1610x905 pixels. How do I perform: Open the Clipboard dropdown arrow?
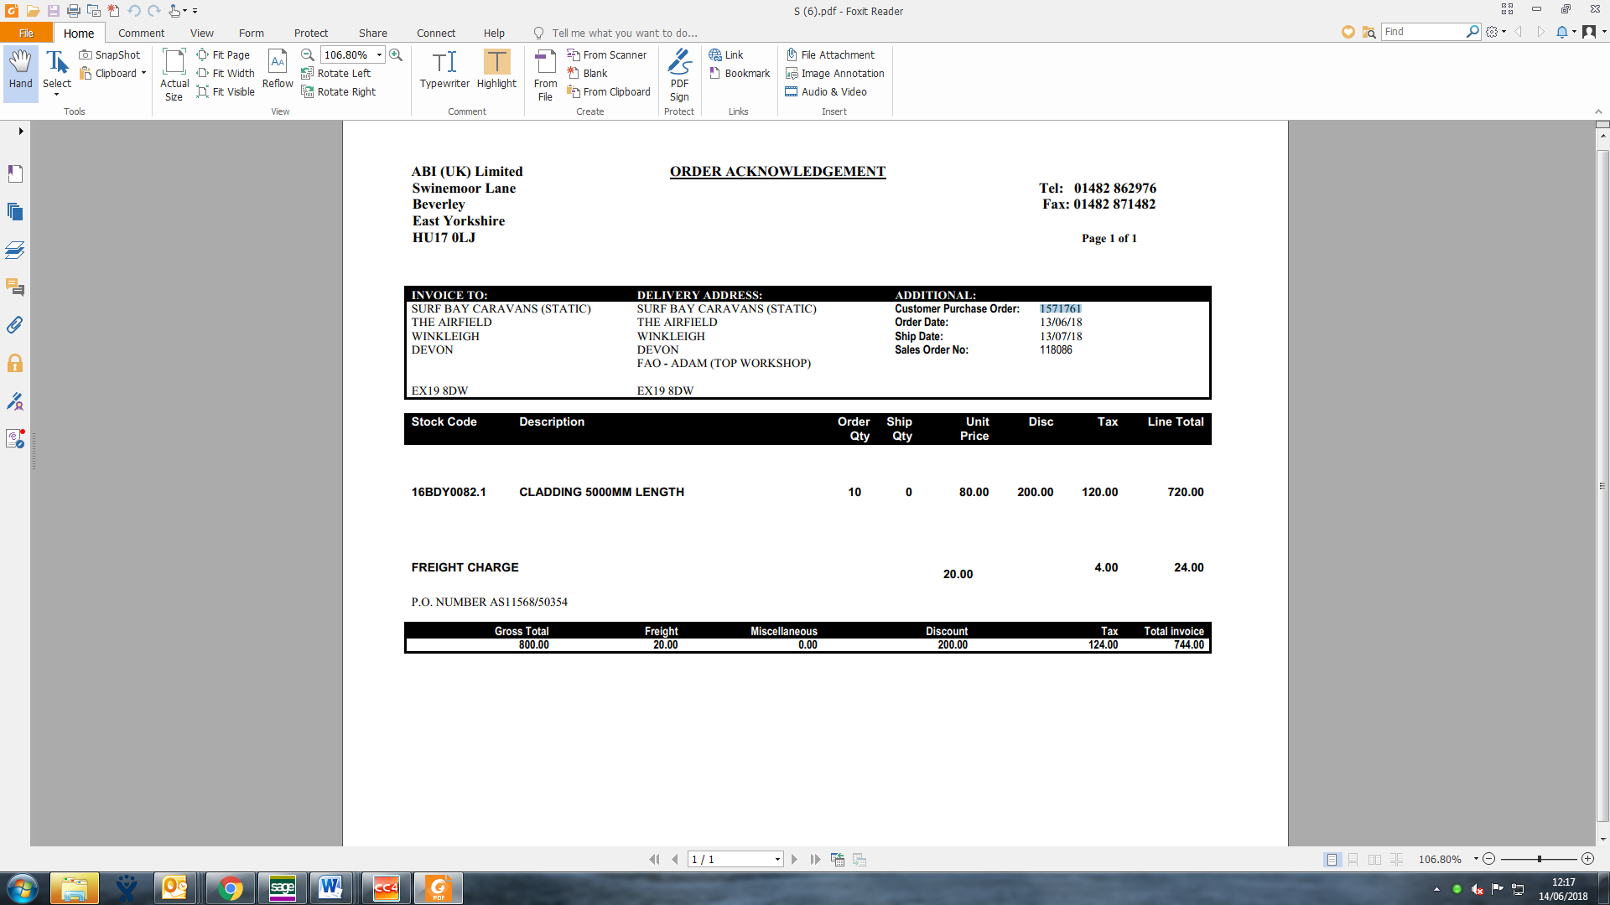[x=143, y=74]
